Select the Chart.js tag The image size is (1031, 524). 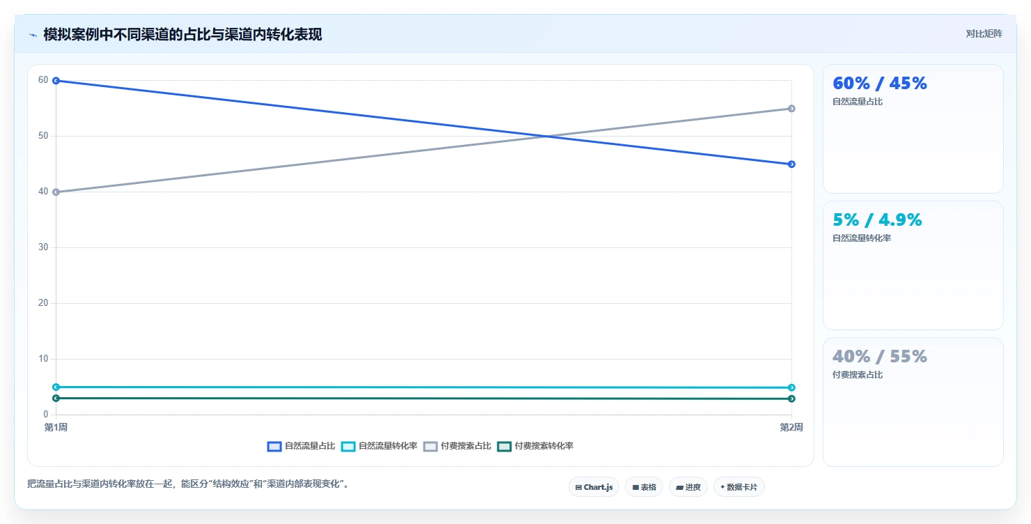[x=594, y=487]
